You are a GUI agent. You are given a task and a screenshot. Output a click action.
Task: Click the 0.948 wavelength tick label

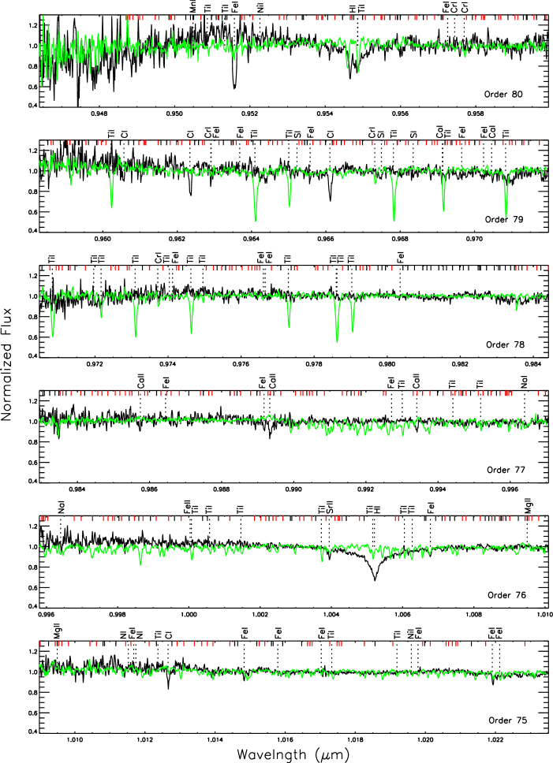[99, 114]
